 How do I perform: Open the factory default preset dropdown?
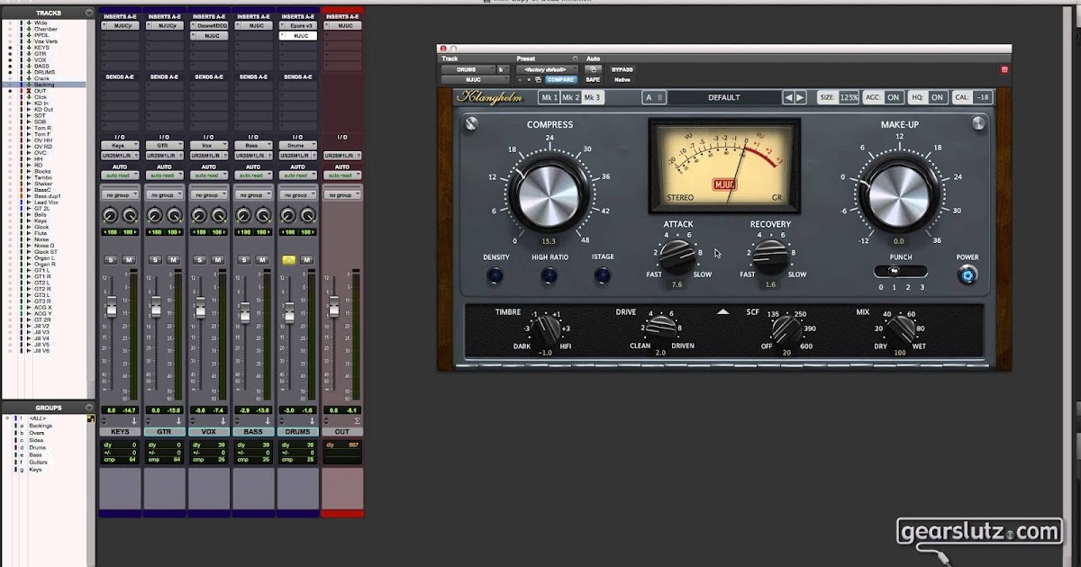click(x=547, y=69)
